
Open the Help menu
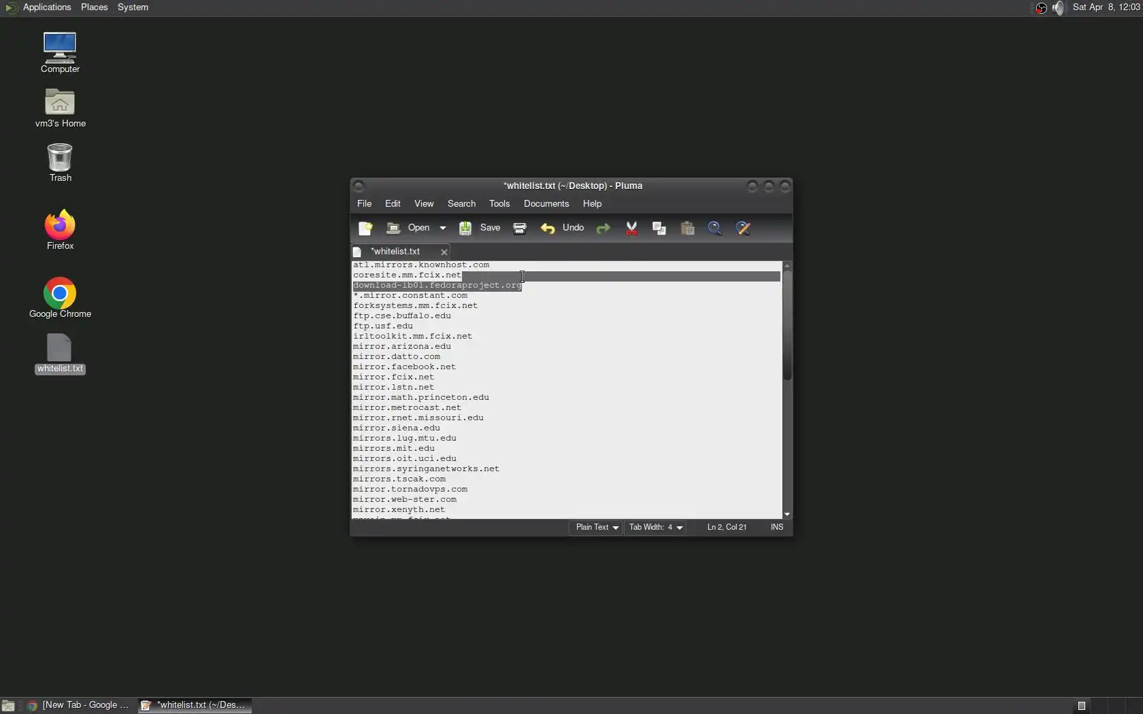592,204
